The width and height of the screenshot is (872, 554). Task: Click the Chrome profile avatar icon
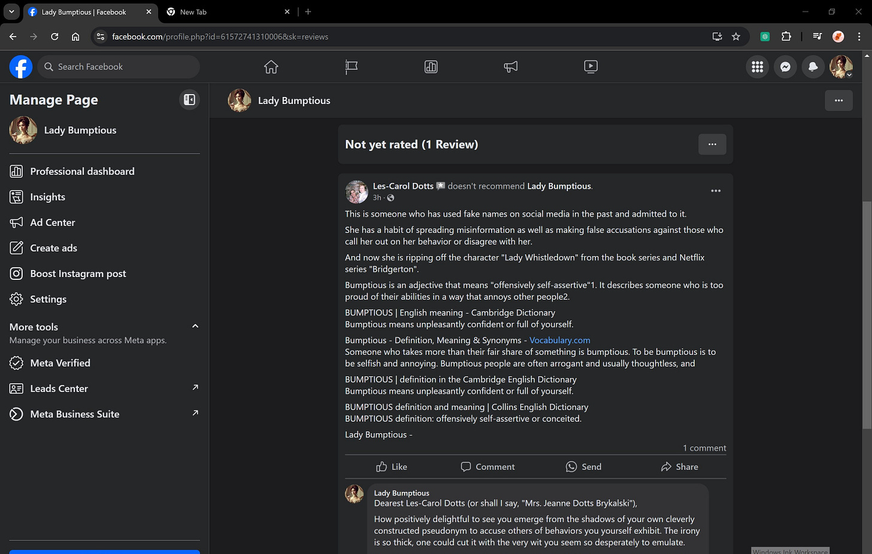click(x=838, y=36)
